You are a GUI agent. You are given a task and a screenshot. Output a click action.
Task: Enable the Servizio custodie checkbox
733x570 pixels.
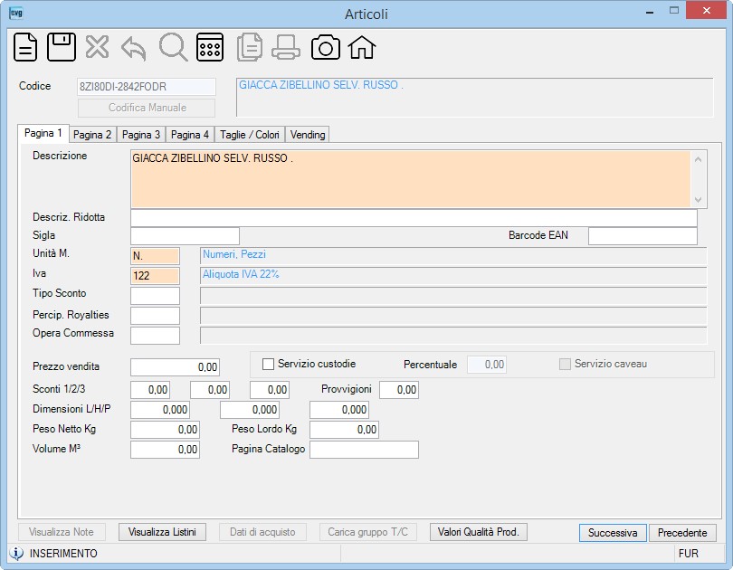pos(269,364)
